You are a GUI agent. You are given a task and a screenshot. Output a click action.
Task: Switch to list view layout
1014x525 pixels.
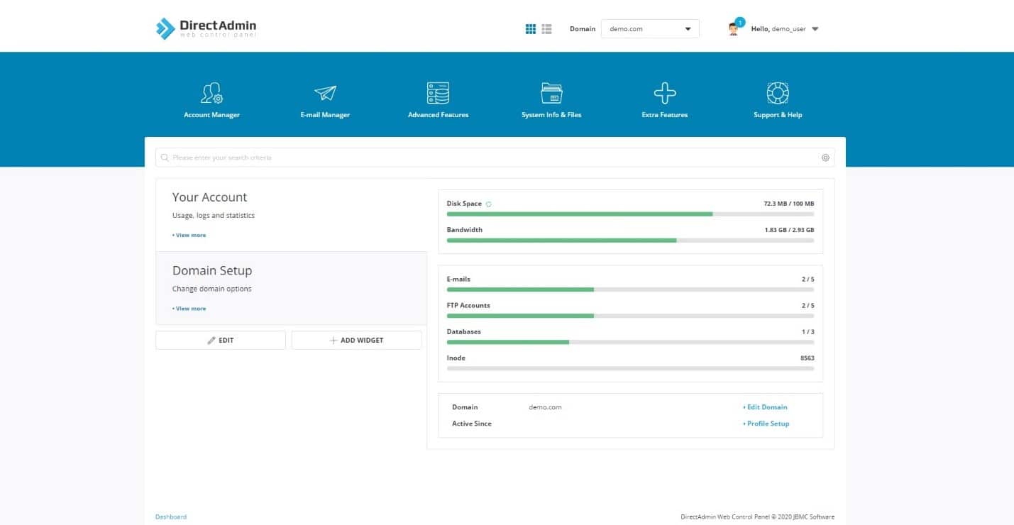[x=546, y=29]
